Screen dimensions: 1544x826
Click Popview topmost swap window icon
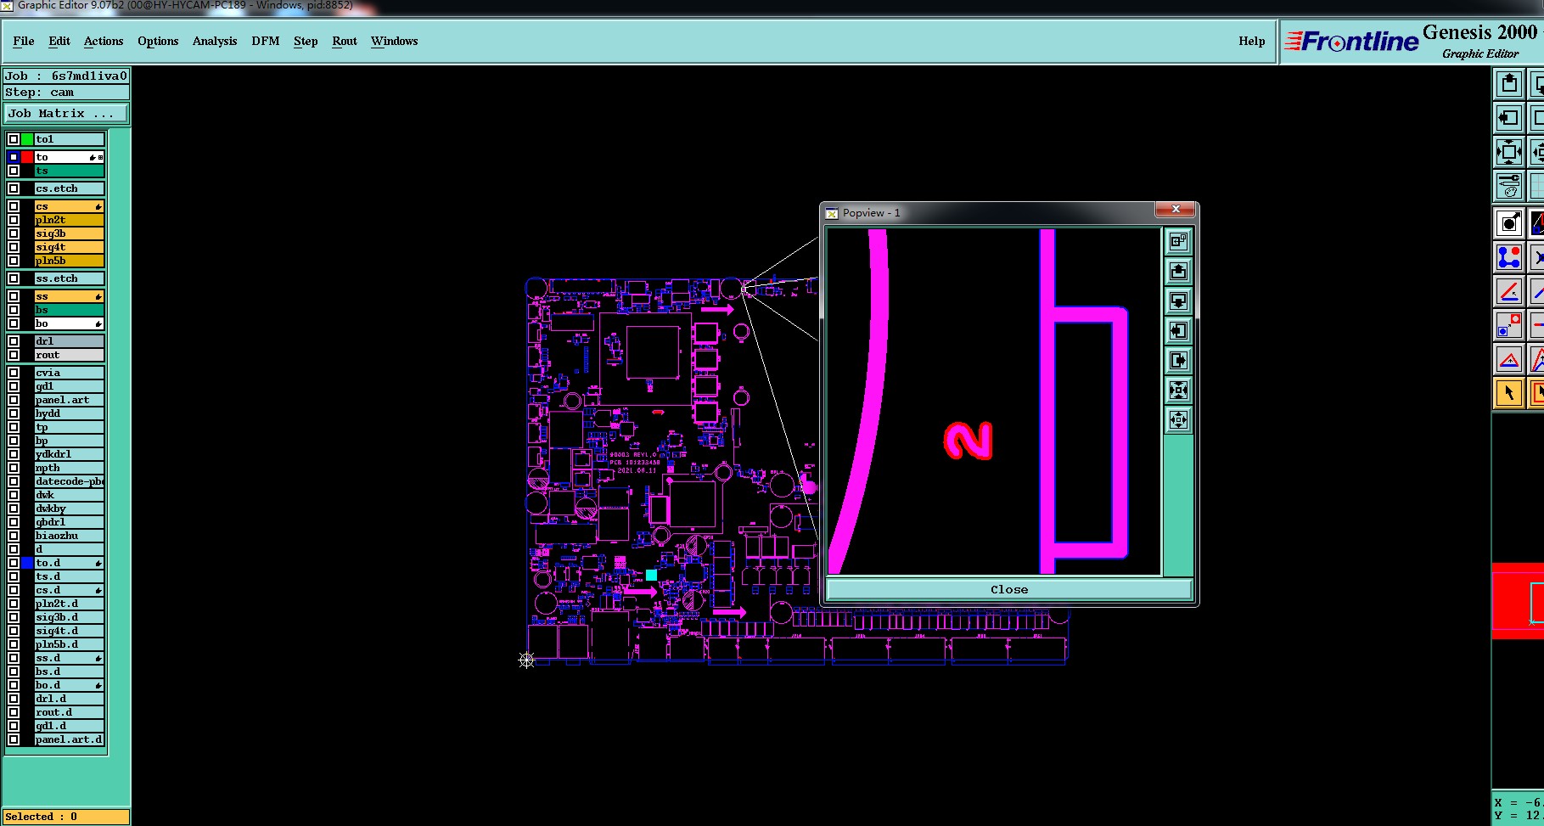1178,241
